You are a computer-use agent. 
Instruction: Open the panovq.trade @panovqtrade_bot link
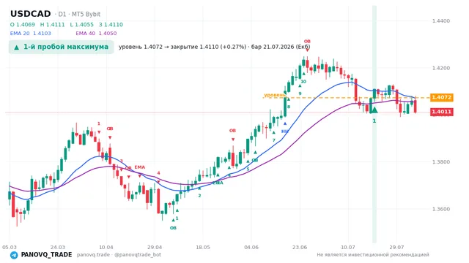point(119,255)
